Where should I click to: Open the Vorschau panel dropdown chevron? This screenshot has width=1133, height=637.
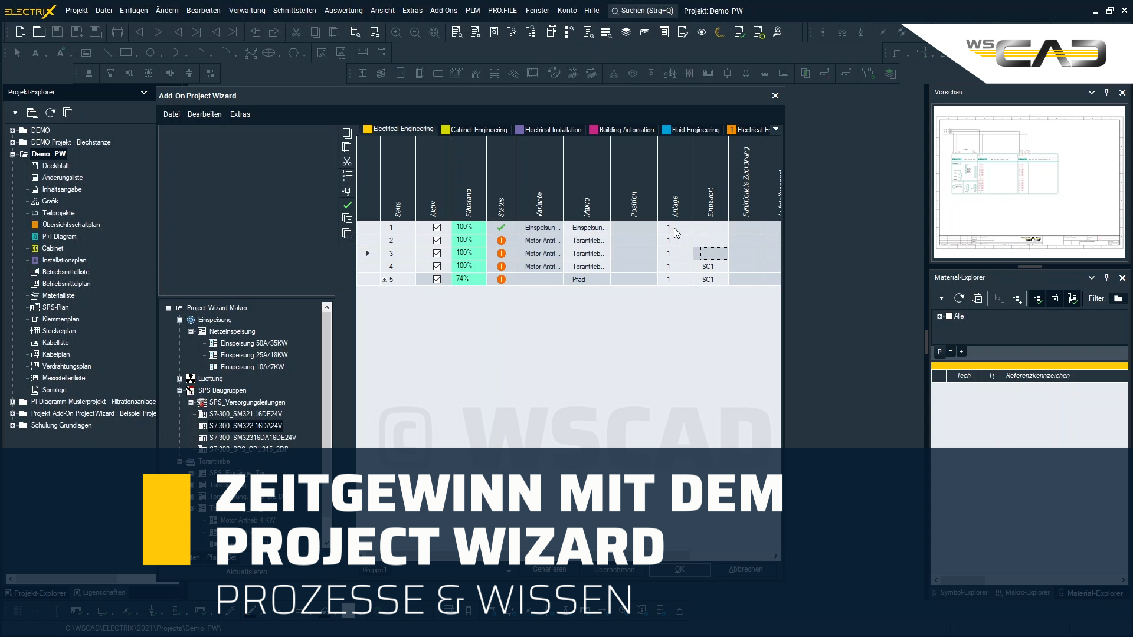coord(1091,93)
